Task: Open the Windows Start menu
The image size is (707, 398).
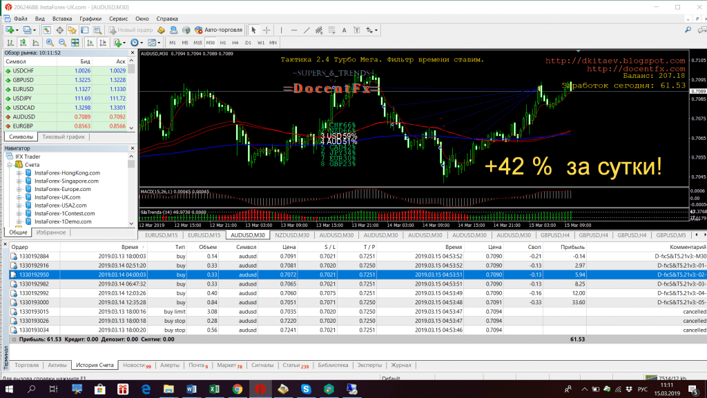Action: tap(8, 389)
